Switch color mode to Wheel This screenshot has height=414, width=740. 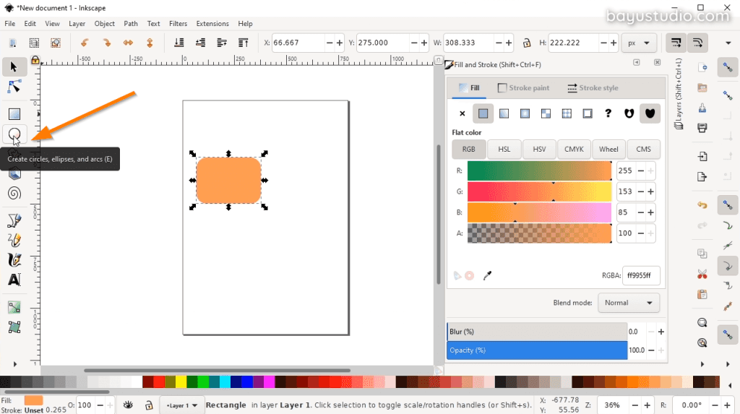[x=608, y=149]
